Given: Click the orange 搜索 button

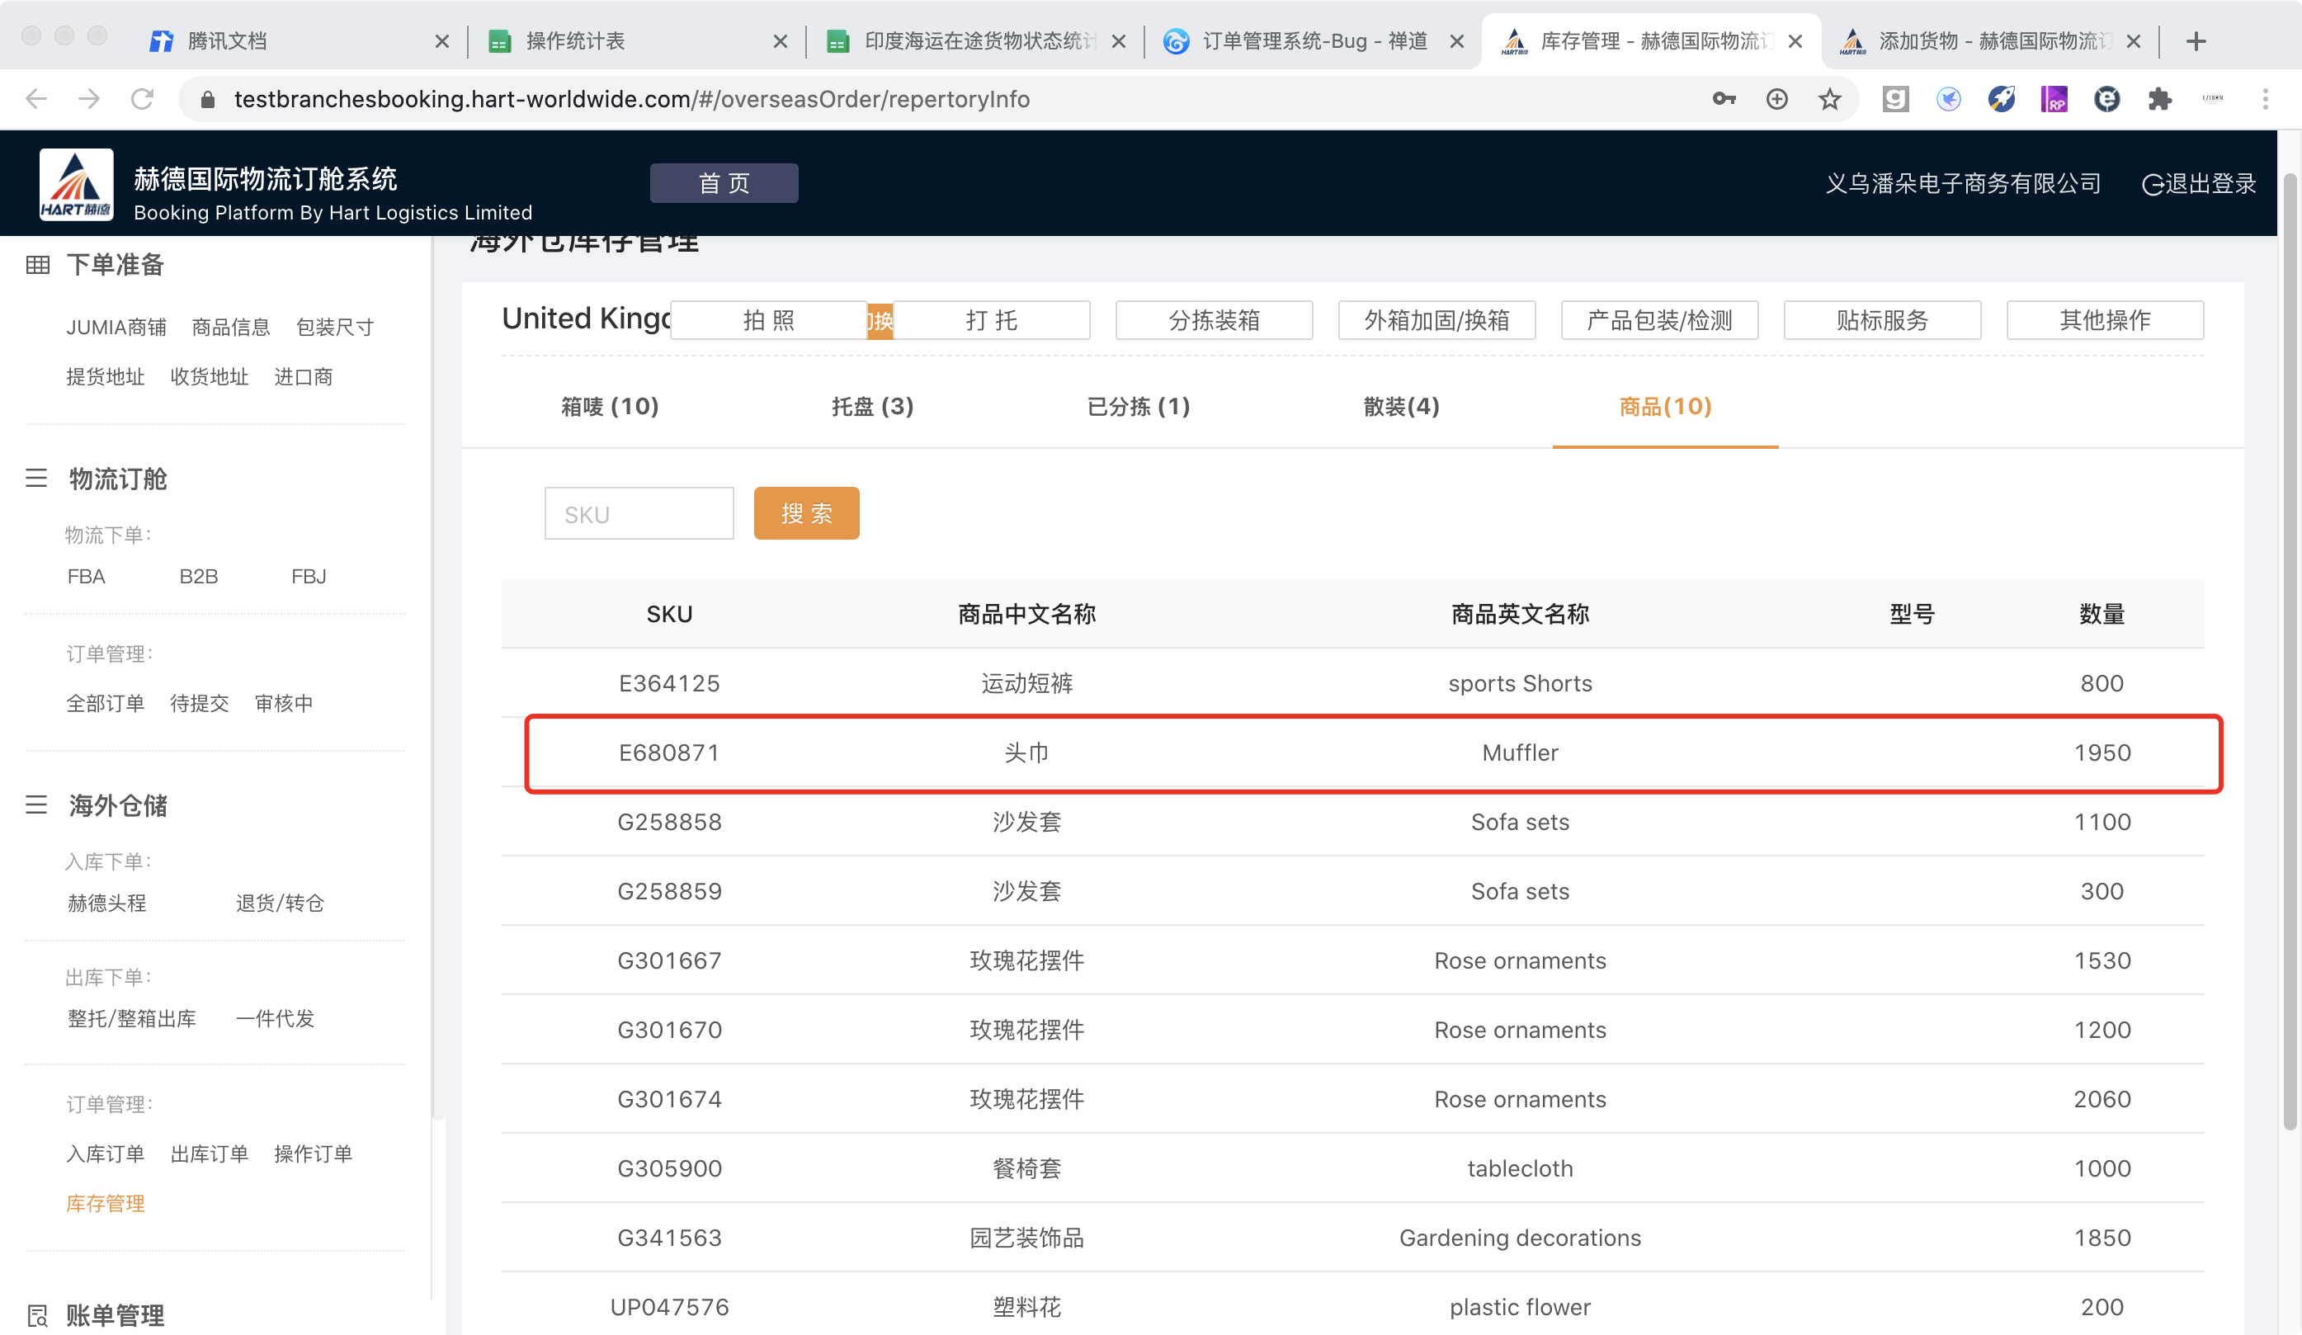Looking at the screenshot, I should (807, 513).
